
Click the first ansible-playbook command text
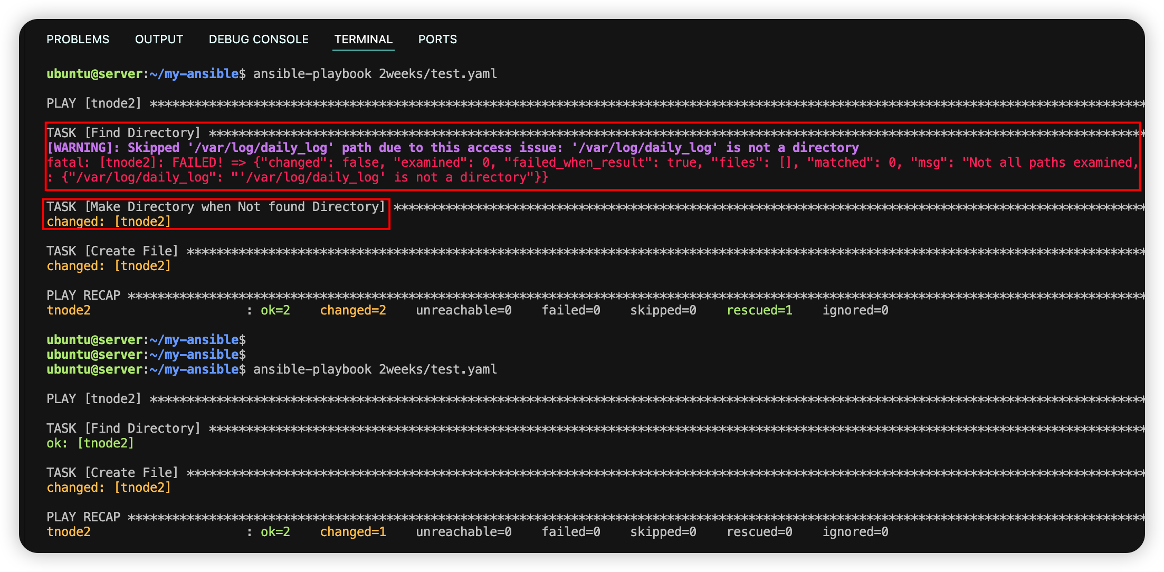tap(375, 74)
